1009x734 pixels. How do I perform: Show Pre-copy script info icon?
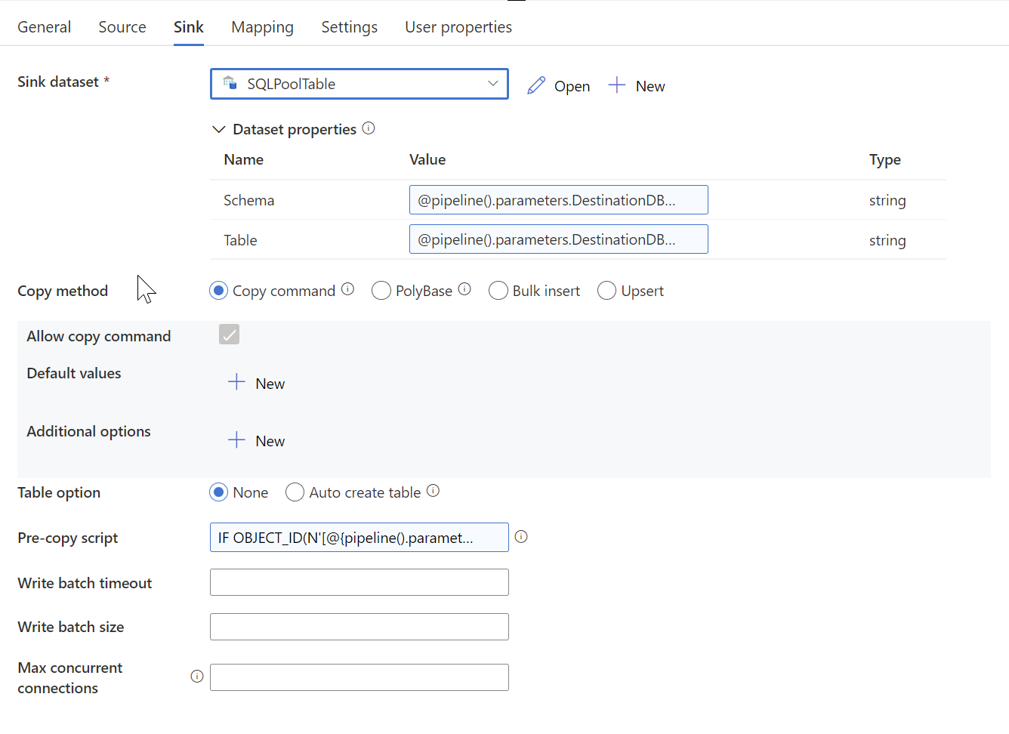(521, 537)
